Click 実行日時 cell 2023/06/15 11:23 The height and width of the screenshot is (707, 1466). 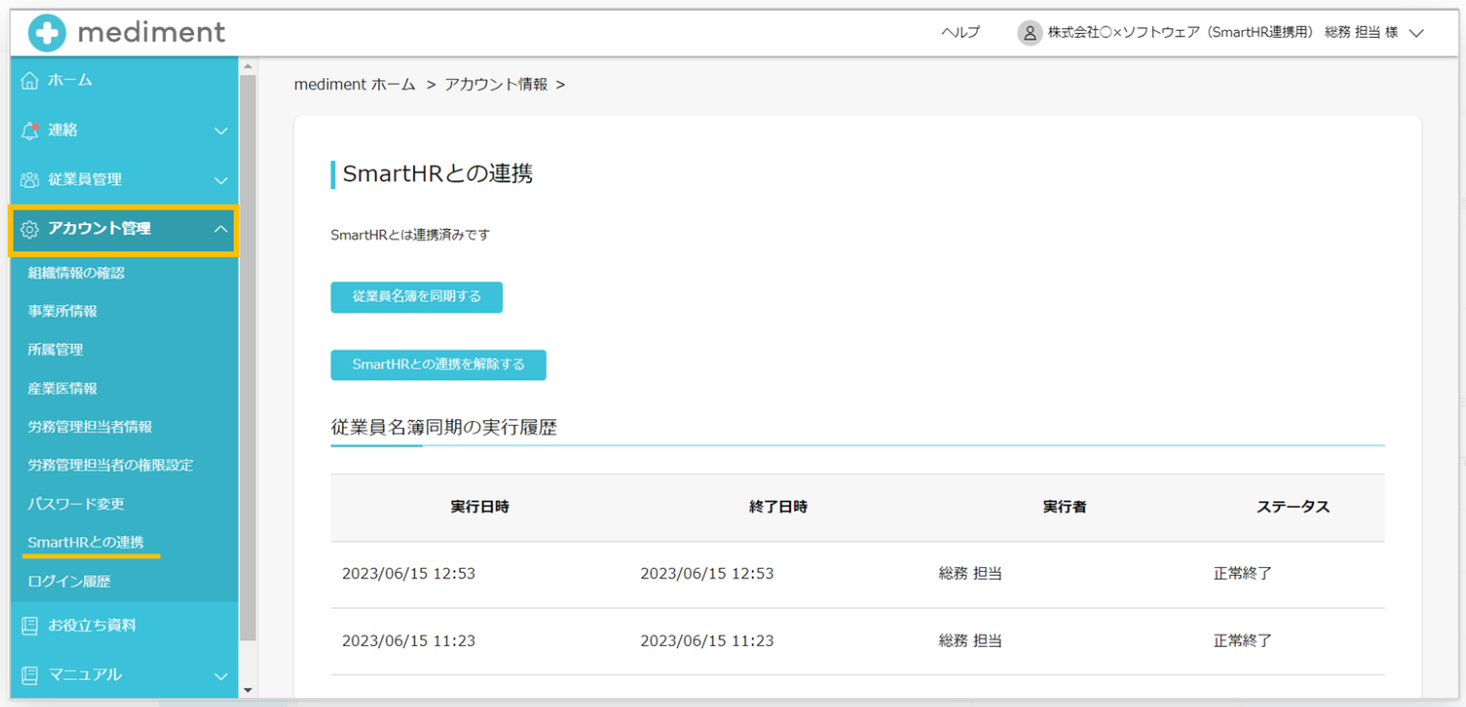click(x=409, y=640)
